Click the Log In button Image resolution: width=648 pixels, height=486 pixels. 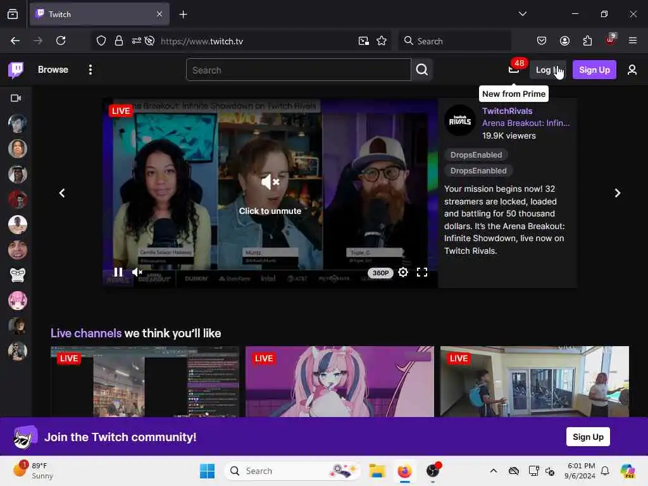pyautogui.click(x=547, y=70)
